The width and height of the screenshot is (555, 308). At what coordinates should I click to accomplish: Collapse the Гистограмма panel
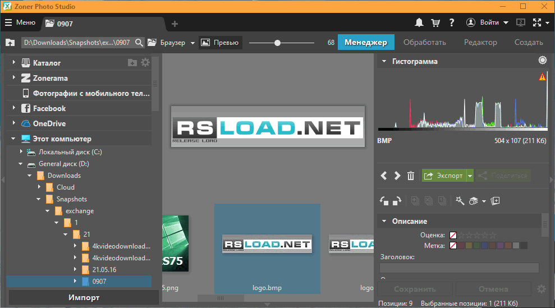[x=384, y=61]
